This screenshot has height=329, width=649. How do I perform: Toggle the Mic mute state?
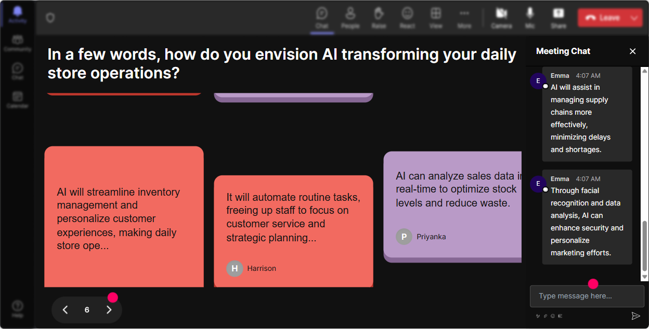(530, 18)
